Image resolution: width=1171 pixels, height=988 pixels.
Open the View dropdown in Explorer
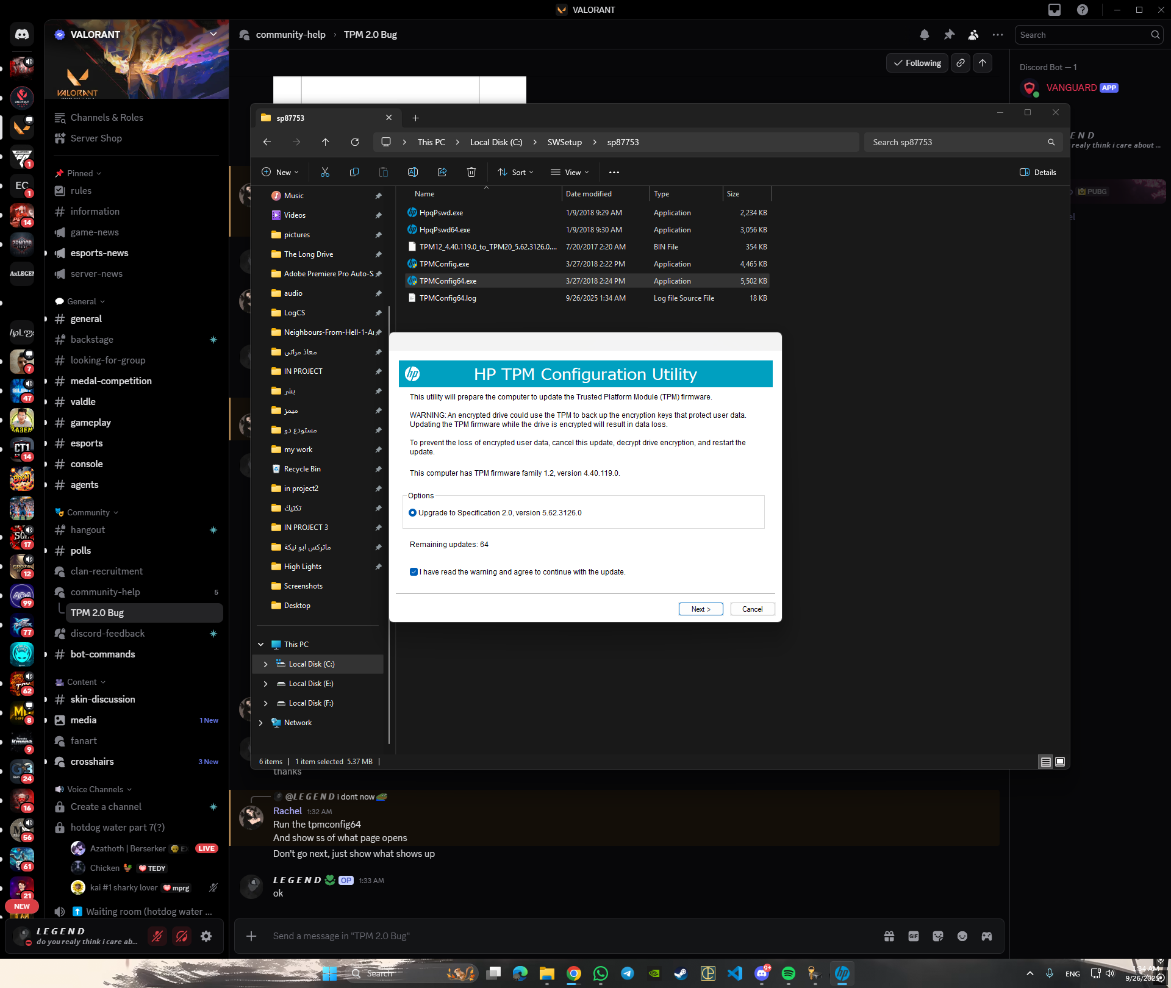click(x=570, y=173)
